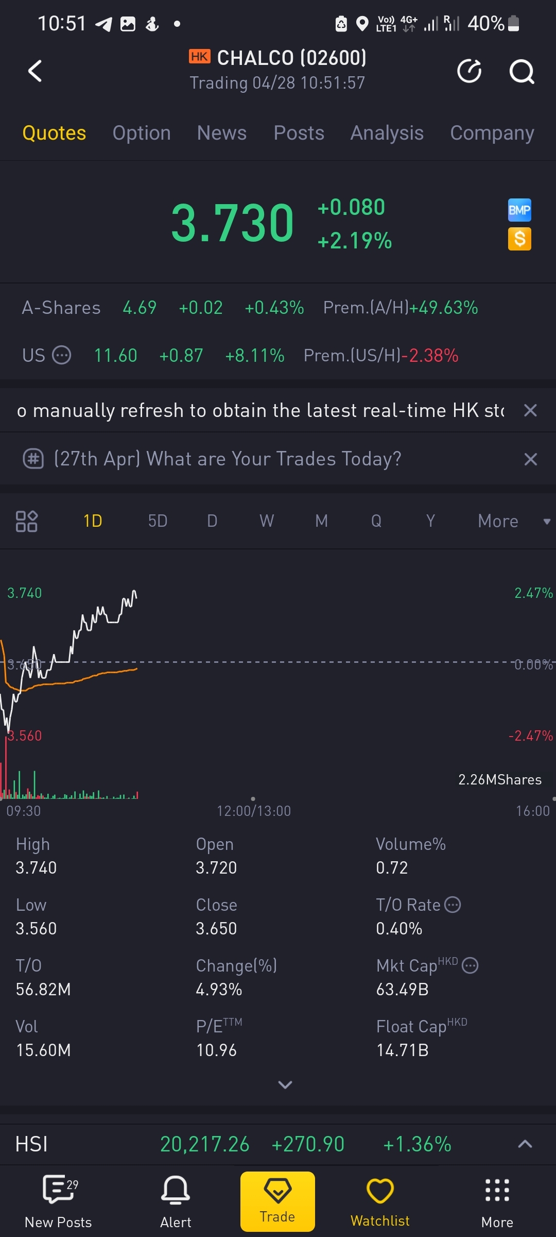Screen dimensions: 556x1237
Task: Switch chart to W weekly period
Action: (x=267, y=521)
